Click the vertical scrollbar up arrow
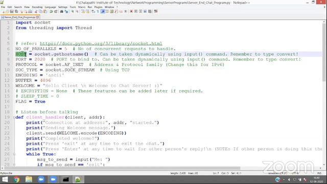This screenshot has height=184, width=327. [x=324, y=22]
